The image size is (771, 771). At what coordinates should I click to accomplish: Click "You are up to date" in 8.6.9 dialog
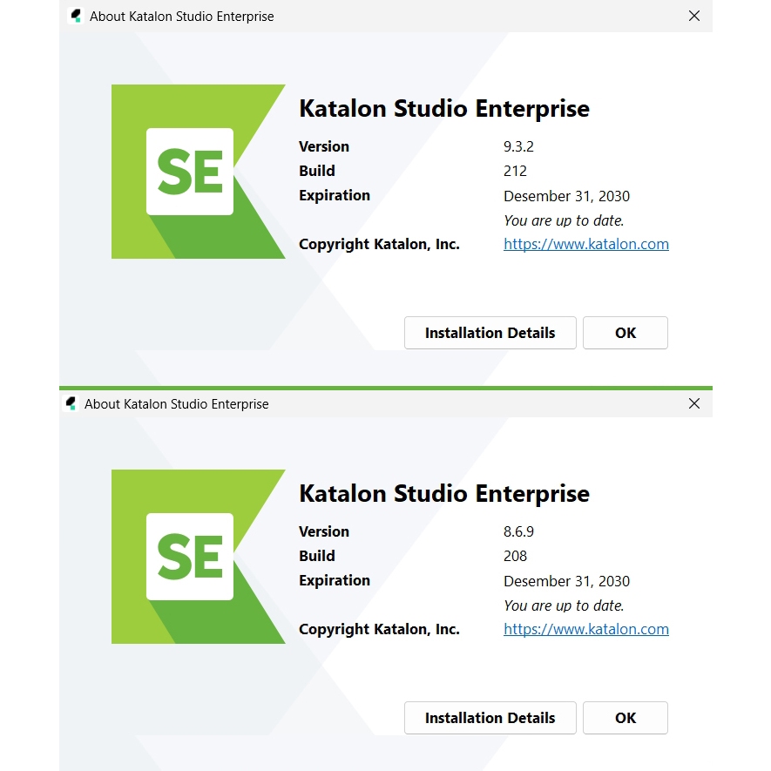(564, 605)
